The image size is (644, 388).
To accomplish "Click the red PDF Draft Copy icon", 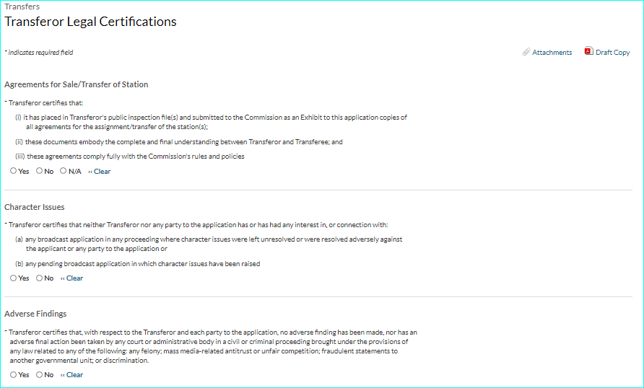I will click(589, 51).
